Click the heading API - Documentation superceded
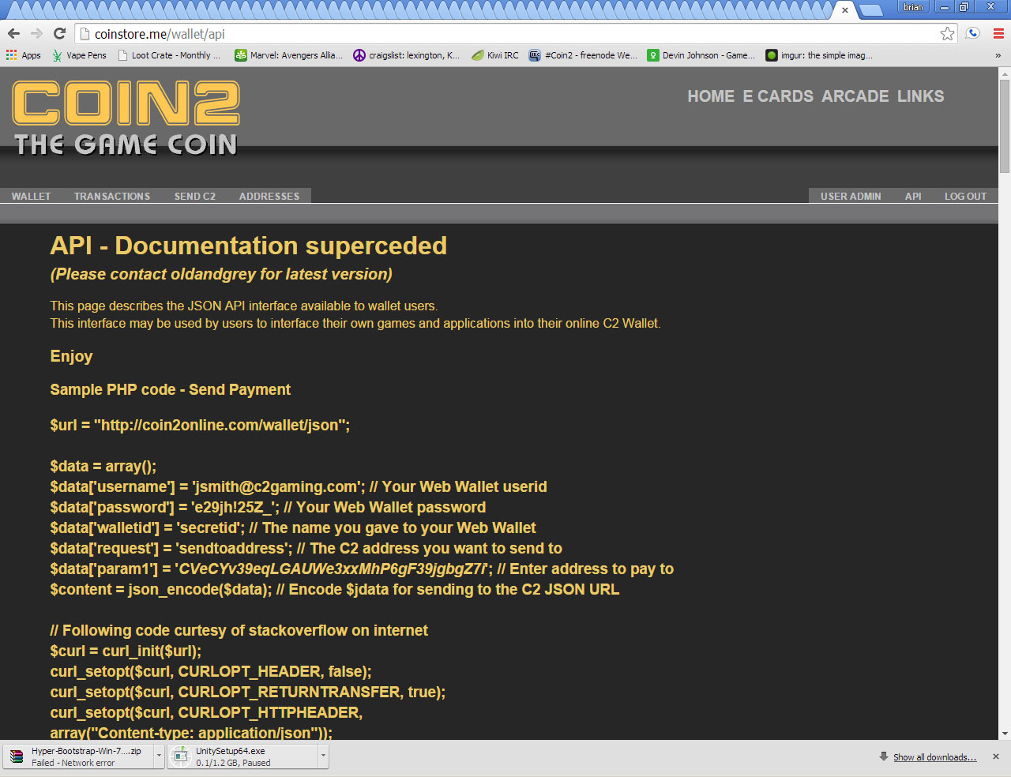This screenshot has width=1011, height=777. pos(249,246)
